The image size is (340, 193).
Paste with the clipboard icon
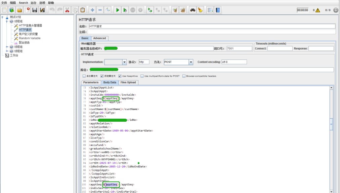click(83, 10)
